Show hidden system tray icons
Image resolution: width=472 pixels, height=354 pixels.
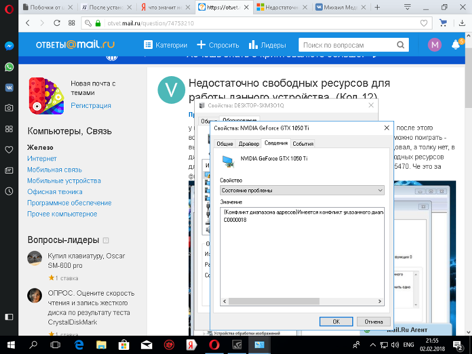(x=373, y=345)
